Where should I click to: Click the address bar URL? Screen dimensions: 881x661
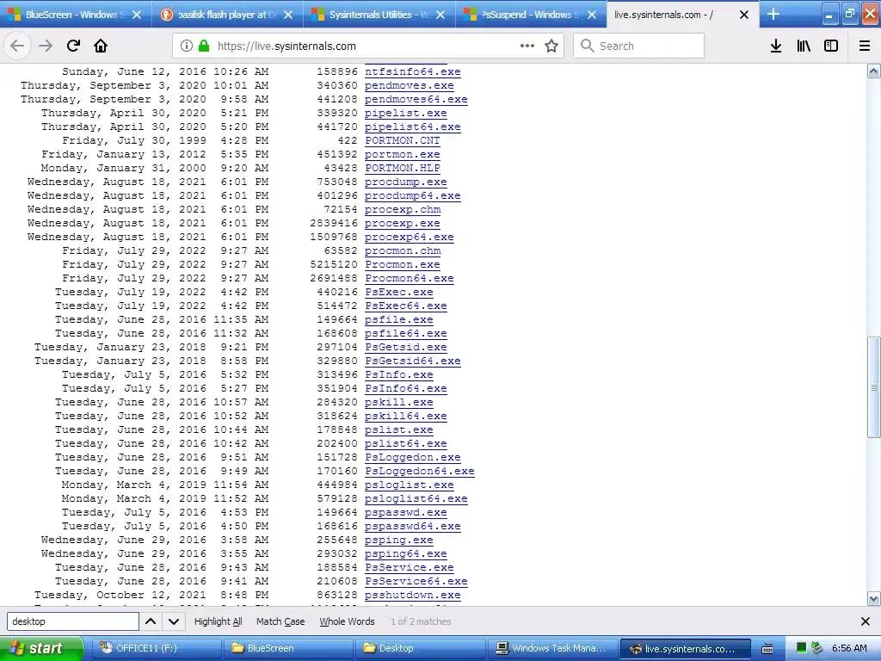point(286,46)
